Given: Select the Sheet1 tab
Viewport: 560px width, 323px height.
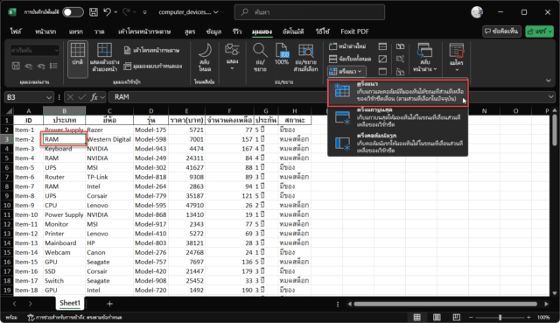Looking at the screenshot, I should coord(70,303).
